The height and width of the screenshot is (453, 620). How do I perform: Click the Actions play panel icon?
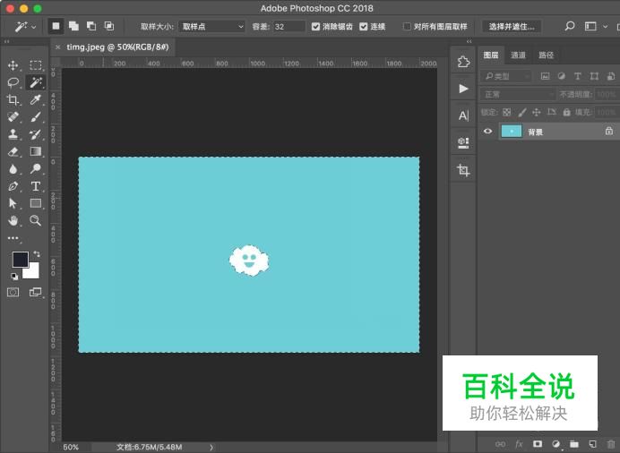(x=463, y=89)
